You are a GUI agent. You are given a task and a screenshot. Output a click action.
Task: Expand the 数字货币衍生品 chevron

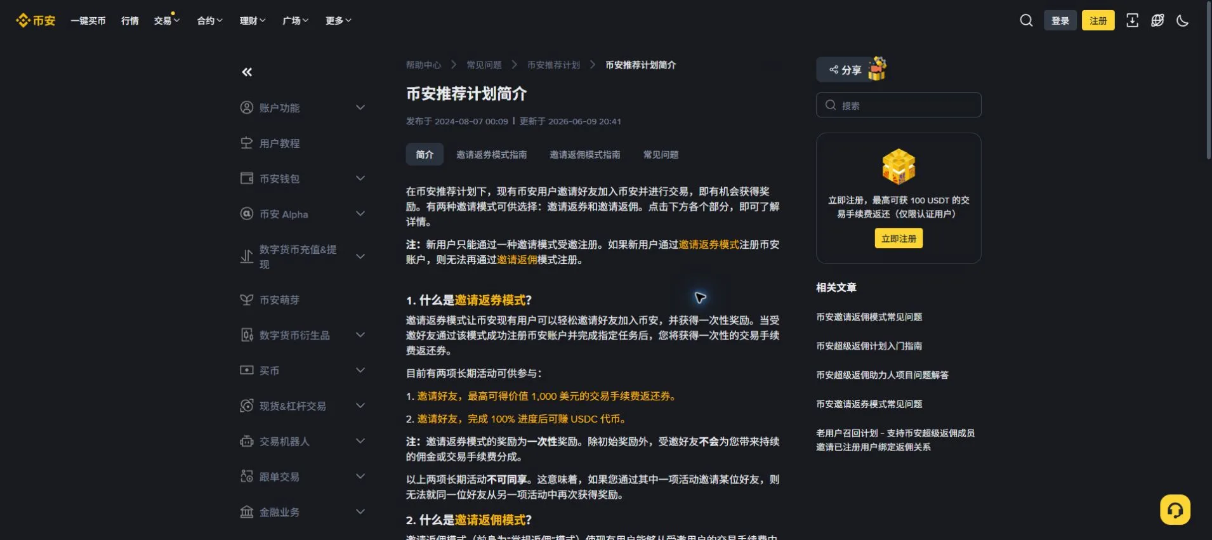click(360, 335)
